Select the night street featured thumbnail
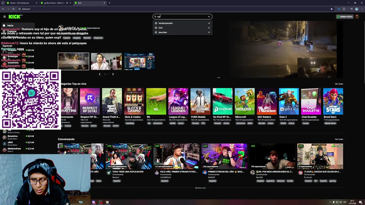365x205 pixels. [x=74, y=61]
